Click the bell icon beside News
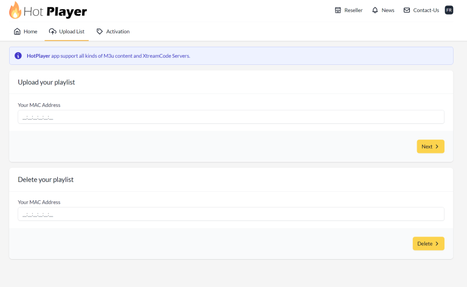Image resolution: width=467 pixels, height=287 pixels. tap(375, 10)
